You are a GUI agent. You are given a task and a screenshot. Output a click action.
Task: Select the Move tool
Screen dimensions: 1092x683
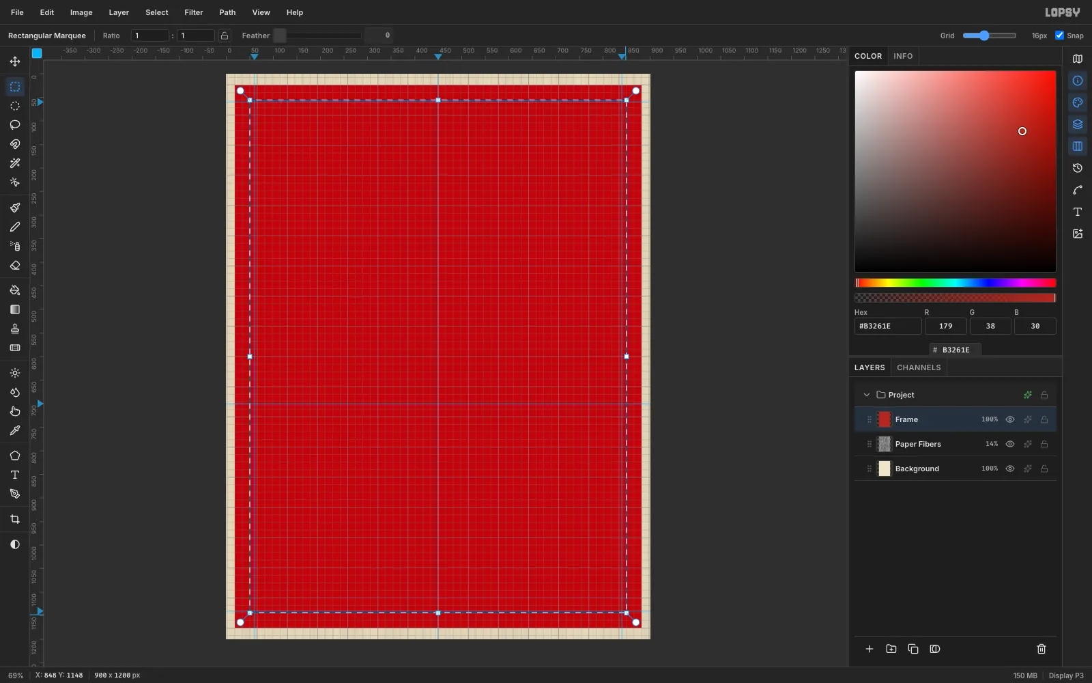(x=15, y=61)
